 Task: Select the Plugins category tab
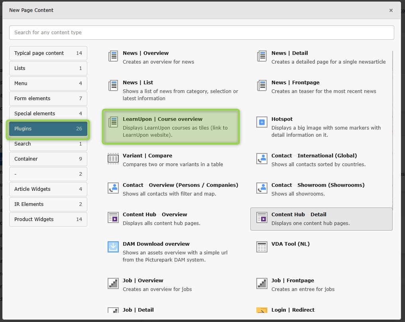48,128
